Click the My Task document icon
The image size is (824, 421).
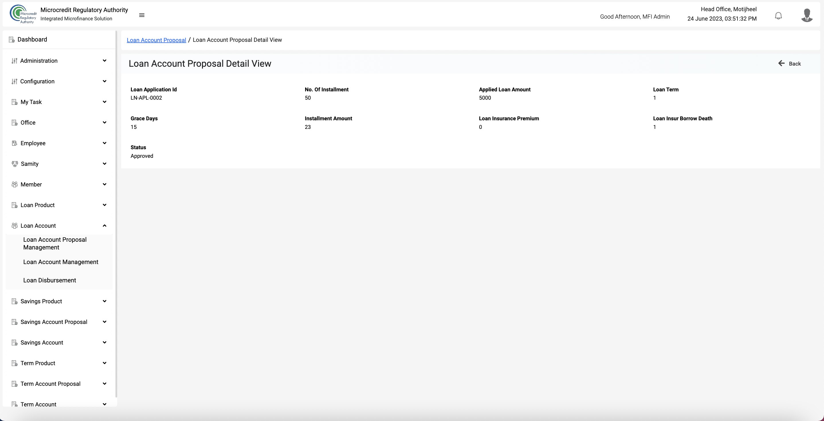(14, 102)
